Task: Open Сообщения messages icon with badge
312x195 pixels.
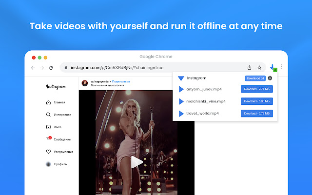Action: click(x=49, y=138)
